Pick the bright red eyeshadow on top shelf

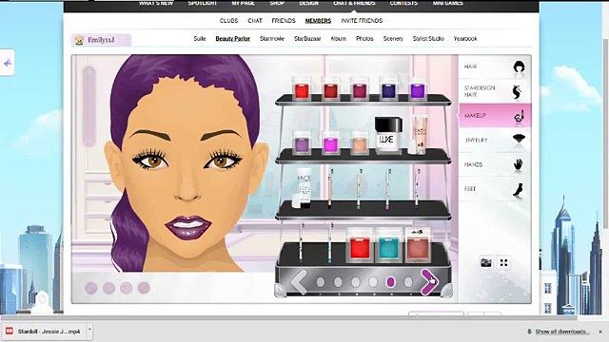(302, 88)
